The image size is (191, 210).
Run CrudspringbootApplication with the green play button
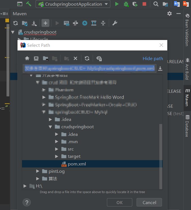[x=117, y=4]
